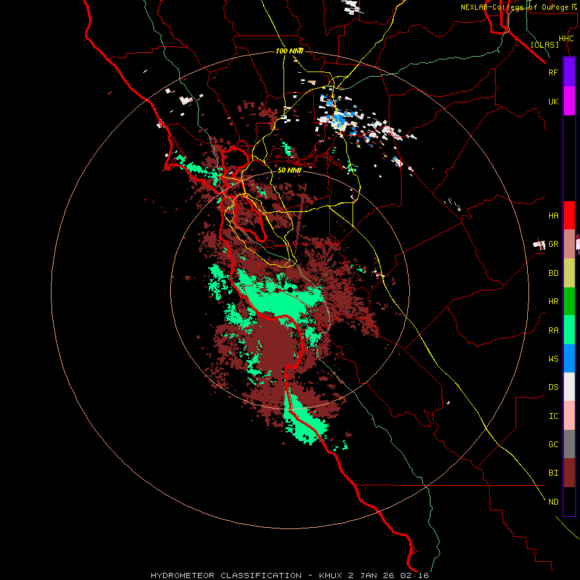The image size is (580, 580).
Task: Click the UK legend label
Action: [x=554, y=101]
